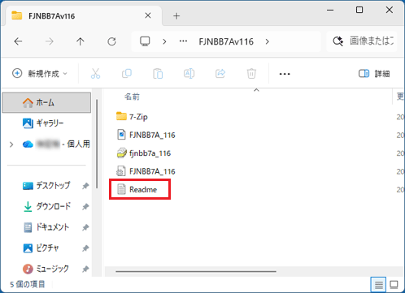
Task: Click the Rename icon
Action: (x=189, y=73)
